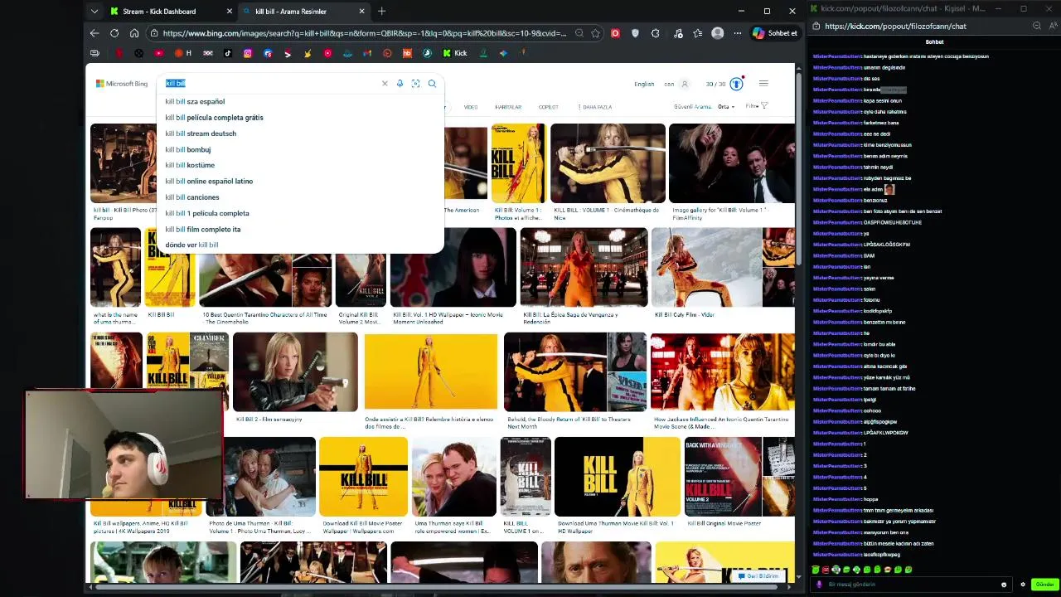1061x597 pixels.
Task: Expand DAHA FAZLA menu on Bing
Action: click(x=594, y=107)
